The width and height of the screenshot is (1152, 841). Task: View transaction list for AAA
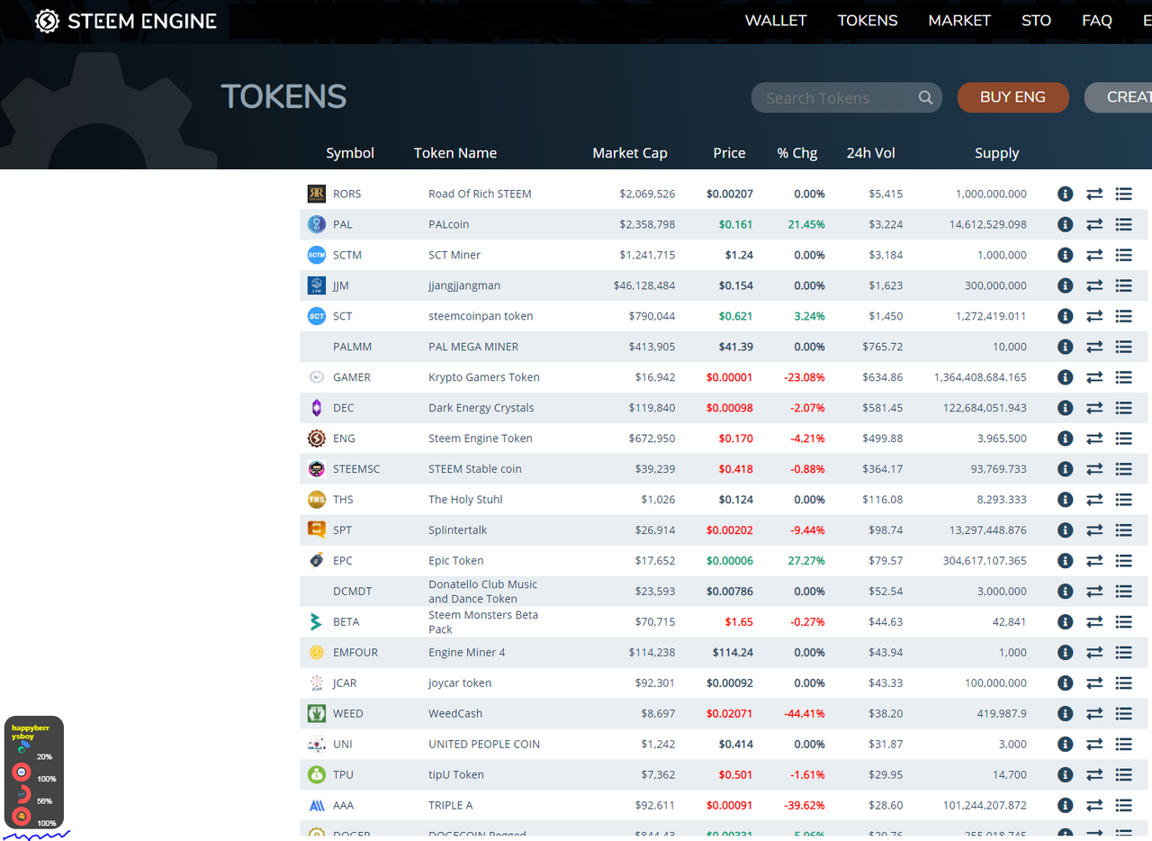pos(1123,806)
